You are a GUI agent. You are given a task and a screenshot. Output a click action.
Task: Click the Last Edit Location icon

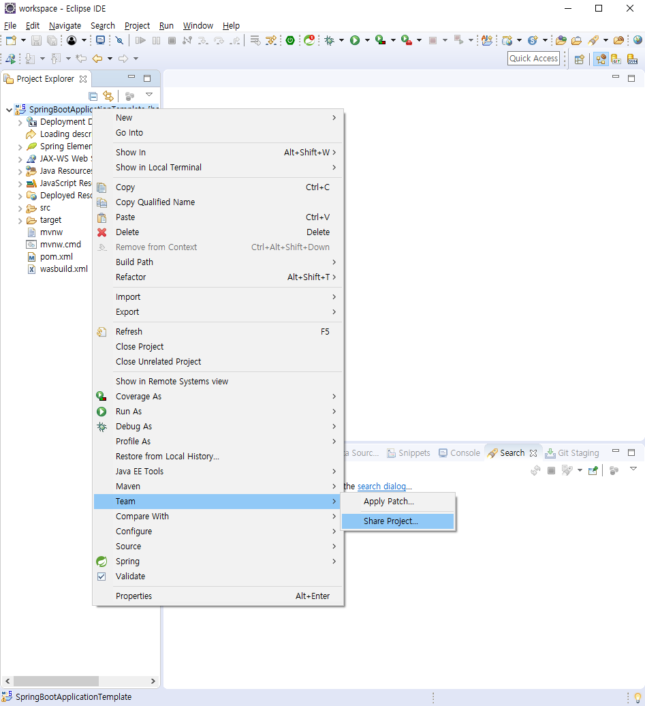pyautogui.click(x=81, y=59)
